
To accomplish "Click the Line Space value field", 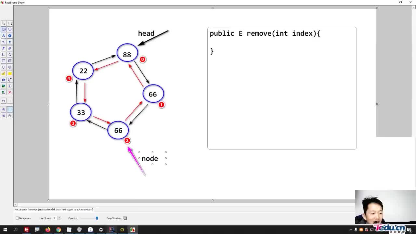I will click(55, 218).
